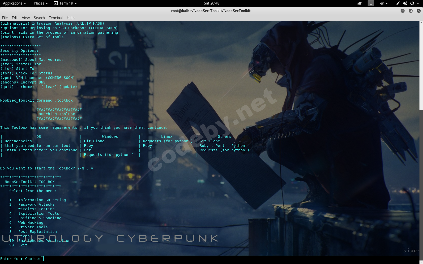
Task: Click the 'Windows' column header in the requirements table
Action: [110, 137]
